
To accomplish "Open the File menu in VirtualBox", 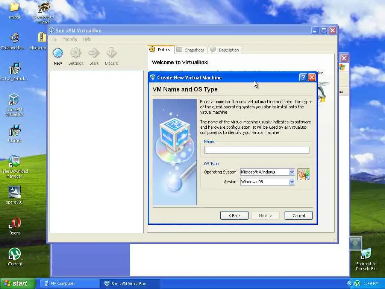I will 53,39.
